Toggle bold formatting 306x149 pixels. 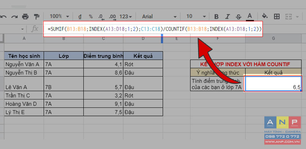[216, 17]
